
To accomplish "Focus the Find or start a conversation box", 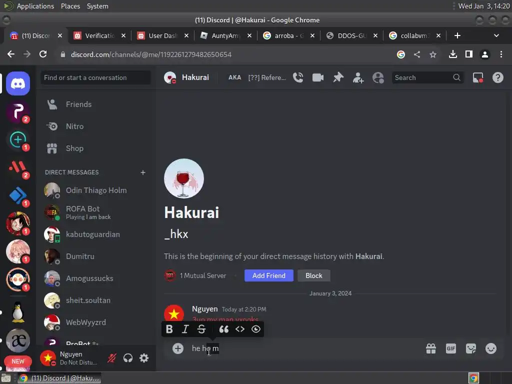I will 95,77.
